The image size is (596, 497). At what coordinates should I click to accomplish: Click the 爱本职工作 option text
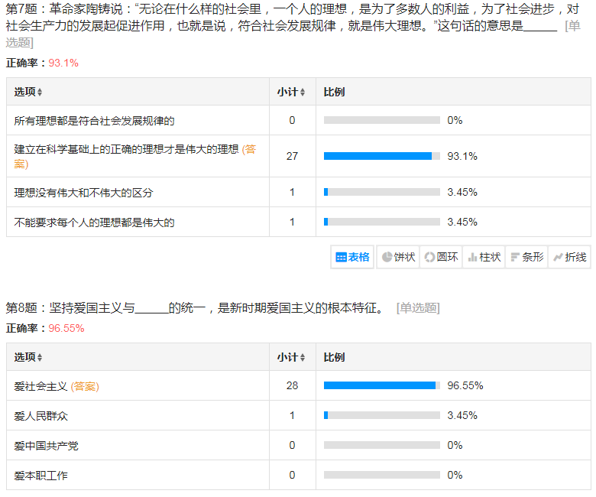[x=41, y=476]
